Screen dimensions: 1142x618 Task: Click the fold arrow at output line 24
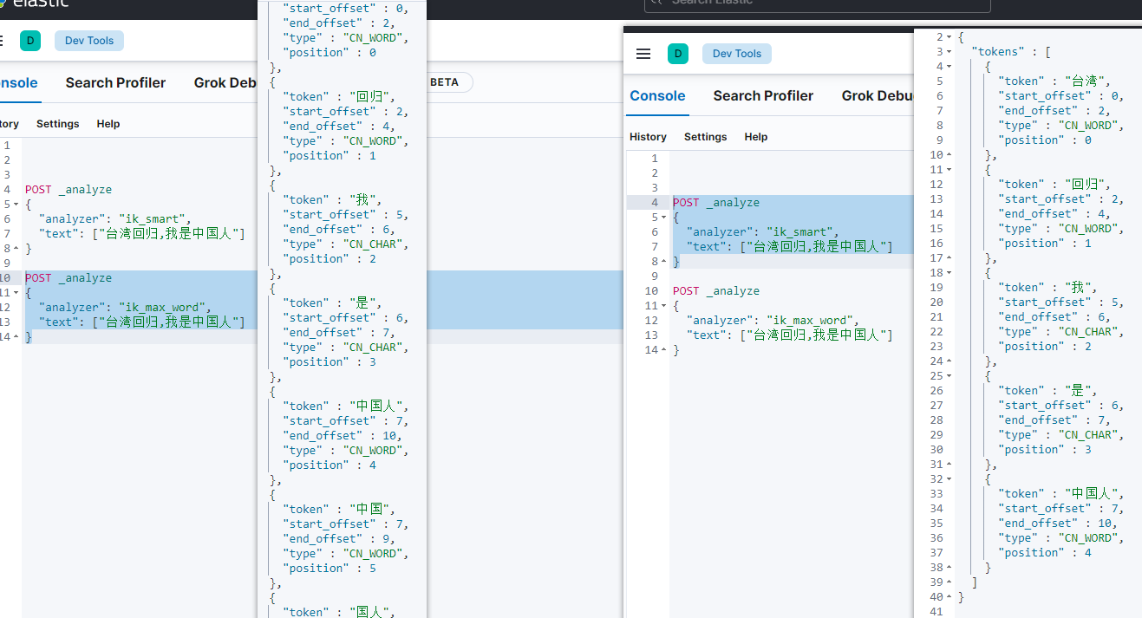click(x=949, y=361)
